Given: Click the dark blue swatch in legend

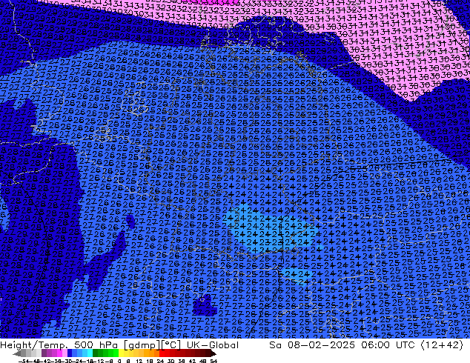Looking at the screenshot, I should coord(70,353).
